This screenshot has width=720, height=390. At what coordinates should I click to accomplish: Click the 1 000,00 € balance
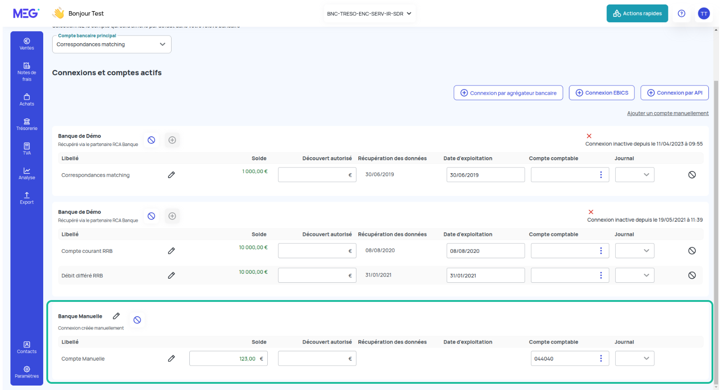coord(255,171)
